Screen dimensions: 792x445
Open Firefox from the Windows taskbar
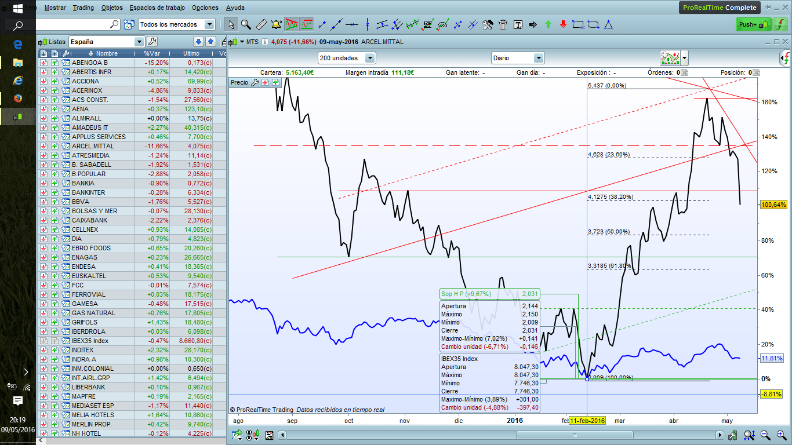pos(17,98)
